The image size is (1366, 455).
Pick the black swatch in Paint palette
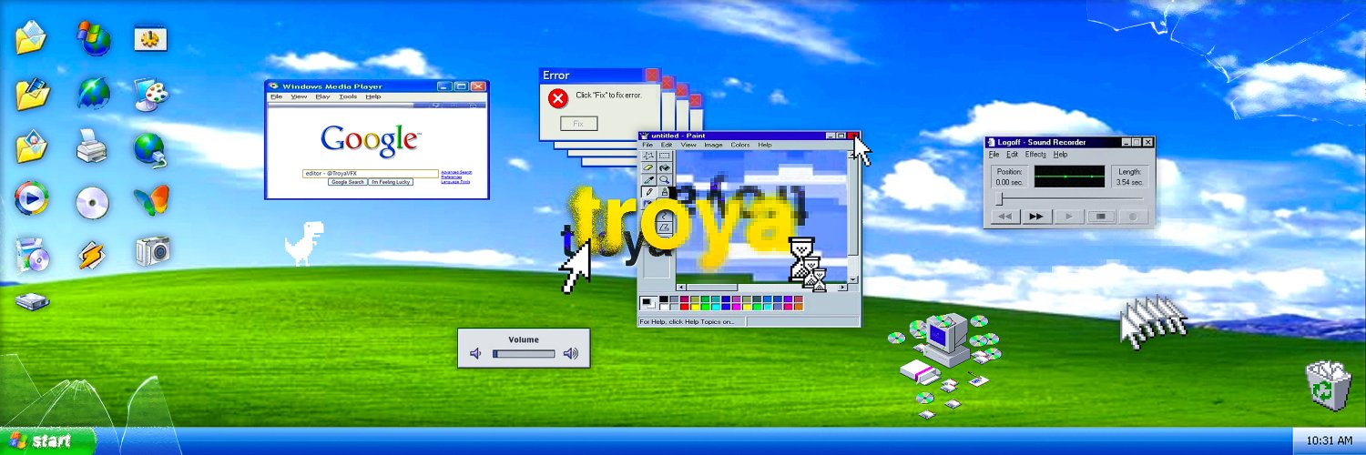664,299
